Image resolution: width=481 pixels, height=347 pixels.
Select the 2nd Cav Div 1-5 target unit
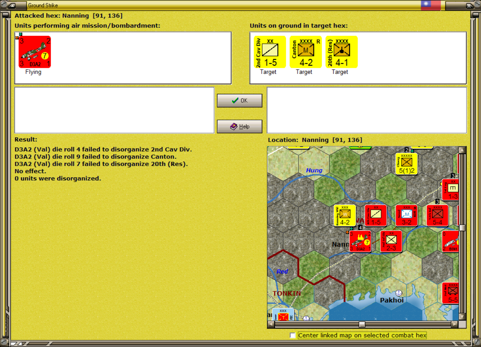coord(270,52)
